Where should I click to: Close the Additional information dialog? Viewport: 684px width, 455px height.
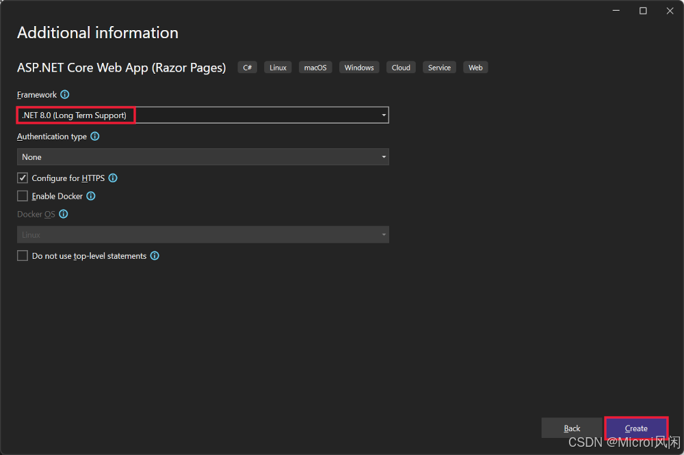(670, 11)
